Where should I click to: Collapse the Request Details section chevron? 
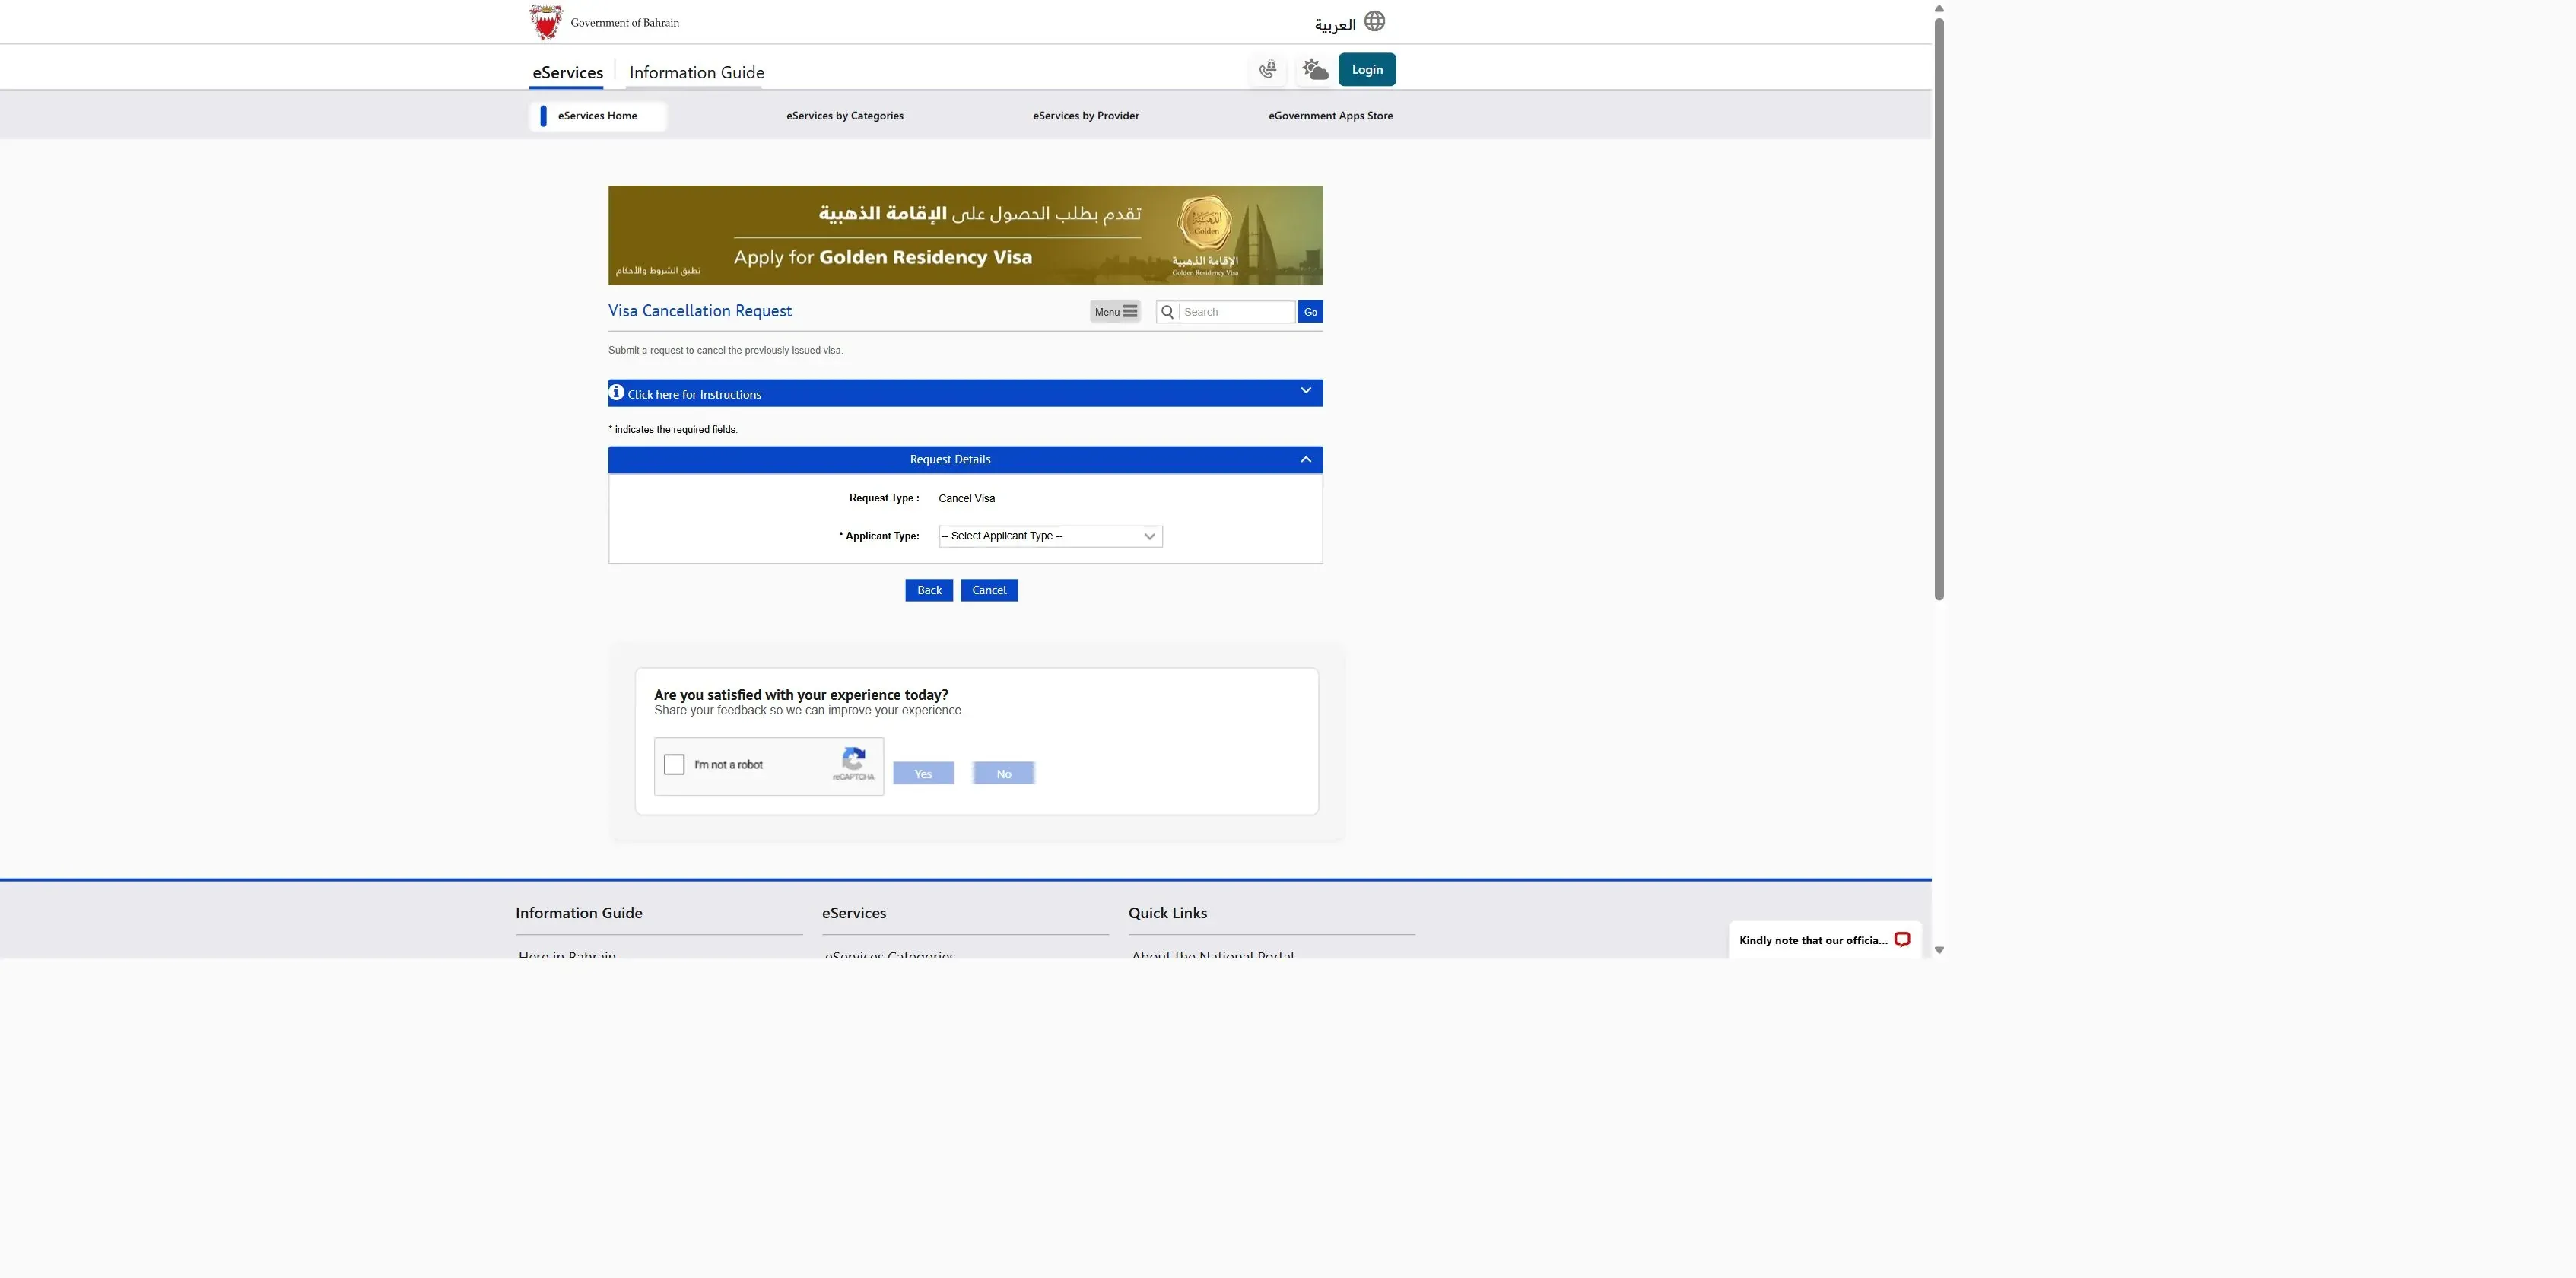click(x=1305, y=460)
